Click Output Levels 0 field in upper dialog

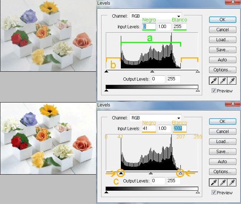pyautogui.click(x=158, y=79)
